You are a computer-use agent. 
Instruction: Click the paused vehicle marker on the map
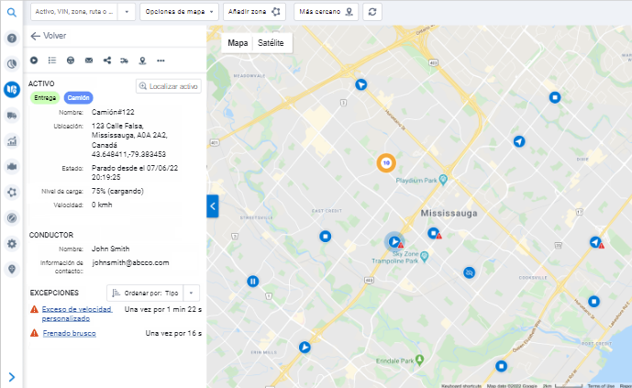click(x=253, y=282)
